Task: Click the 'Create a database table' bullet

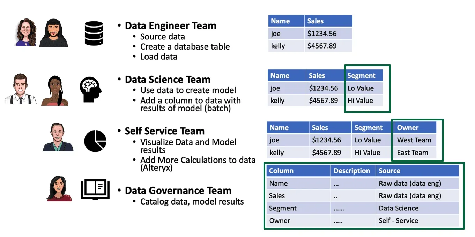Action: (x=185, y=47)
